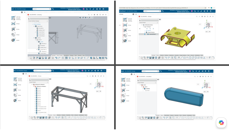Select Dimension 1 in xDrawing tree

tap(44, 51)
